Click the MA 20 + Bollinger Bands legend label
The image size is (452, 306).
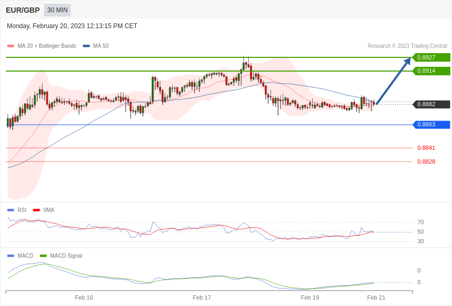pyautogui.click(x=47, y=46)
